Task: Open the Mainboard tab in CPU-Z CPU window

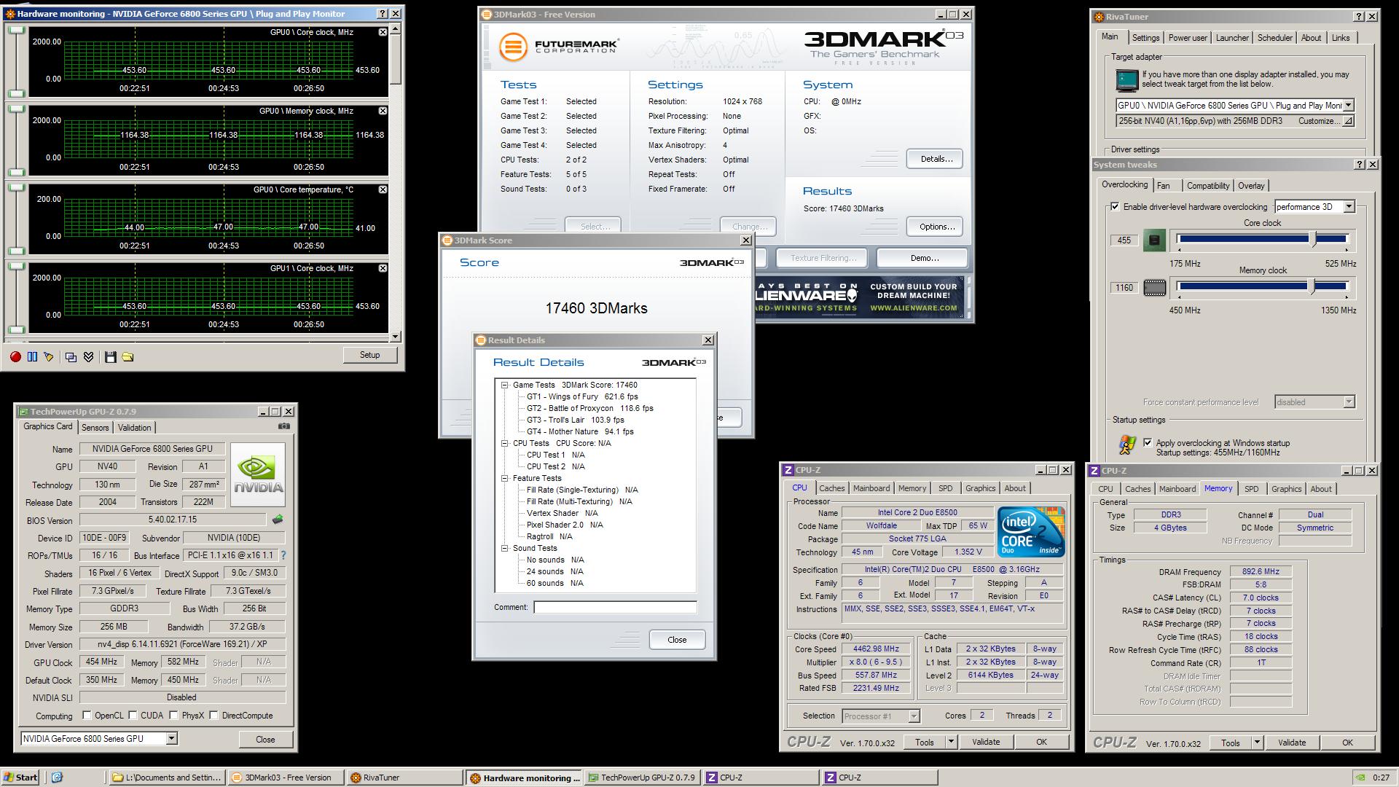Action: click(871, 488)
